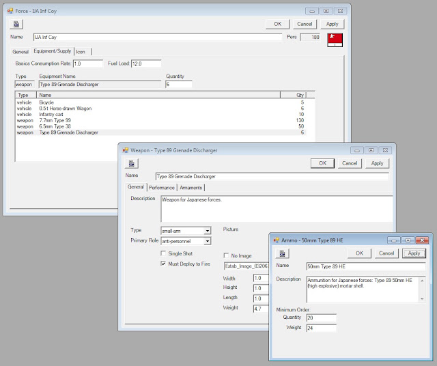Click the Fuel Load field

(x=146, y=64)
